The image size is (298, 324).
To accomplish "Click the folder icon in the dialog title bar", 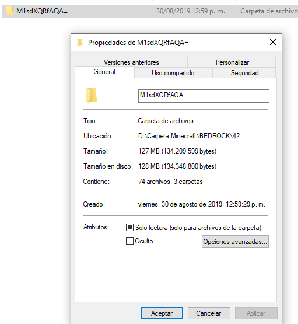I will point(80,43).
